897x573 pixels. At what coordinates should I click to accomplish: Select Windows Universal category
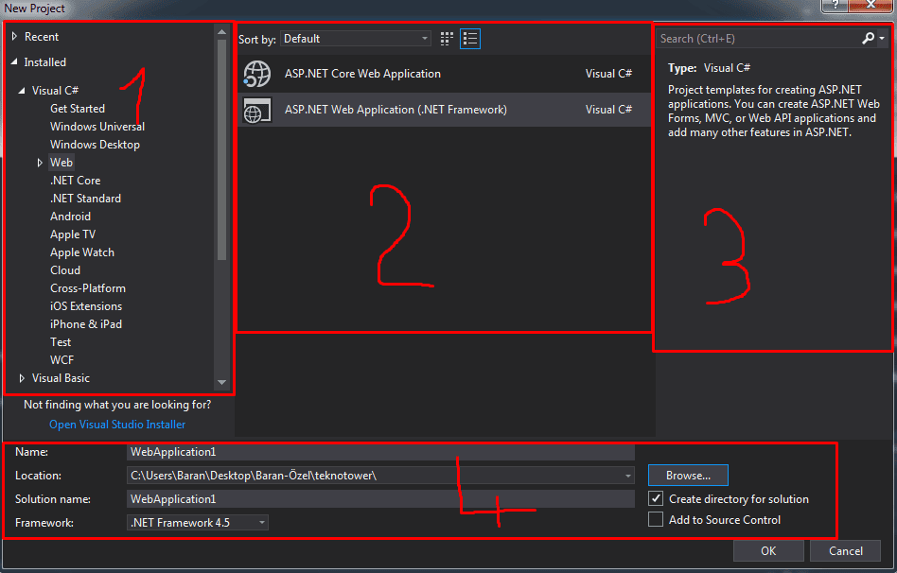pos(97,127)
